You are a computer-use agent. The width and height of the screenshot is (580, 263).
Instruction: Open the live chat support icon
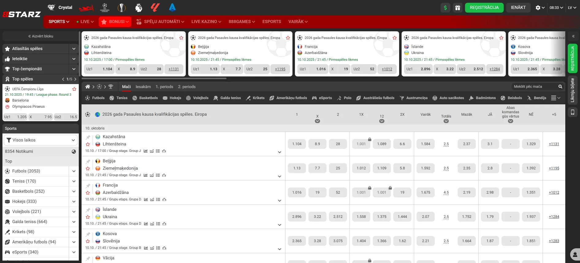point(574,254)
